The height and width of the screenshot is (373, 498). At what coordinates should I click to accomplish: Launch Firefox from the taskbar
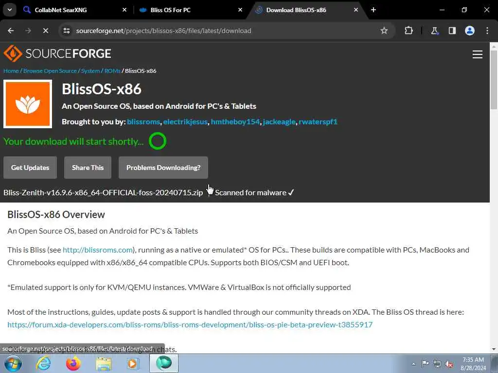[73, 363]
